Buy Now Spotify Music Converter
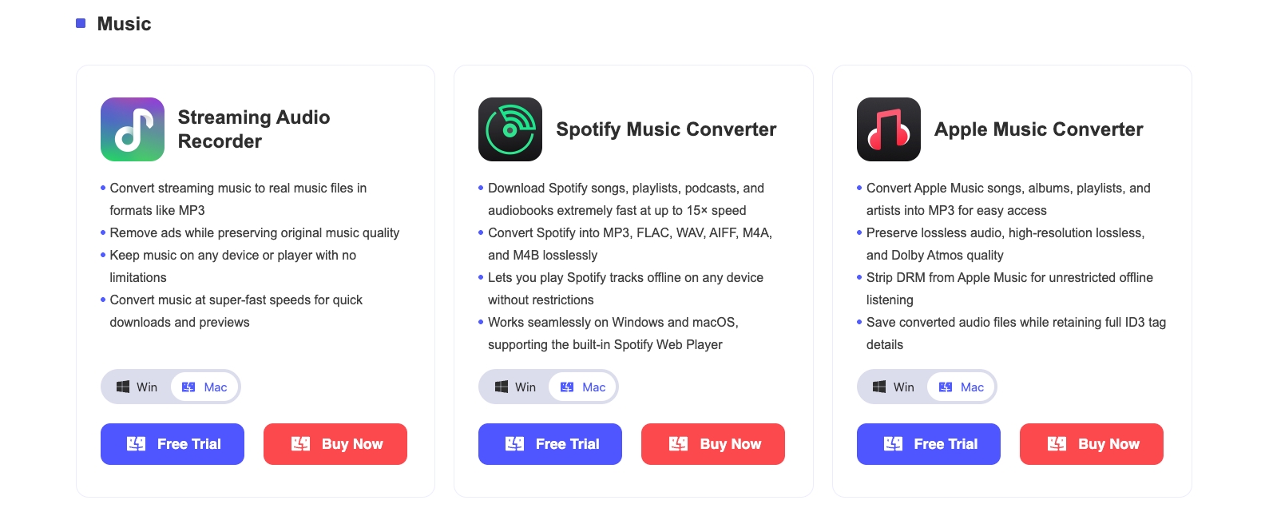The height and width of the screenshot is (512, 1265). point(713,444)
